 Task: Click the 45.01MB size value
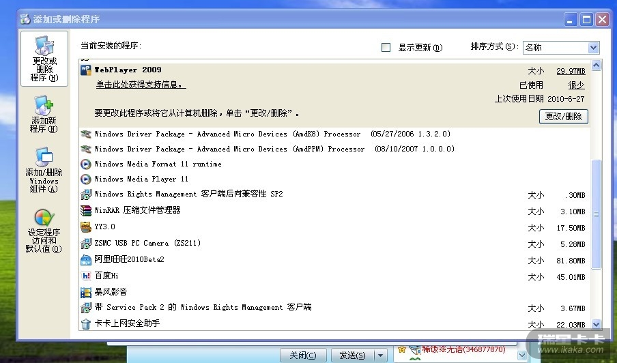click(571, 277)
